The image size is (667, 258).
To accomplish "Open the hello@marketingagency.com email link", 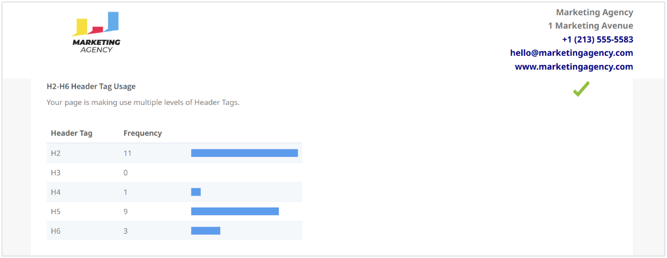I will 571,53.
